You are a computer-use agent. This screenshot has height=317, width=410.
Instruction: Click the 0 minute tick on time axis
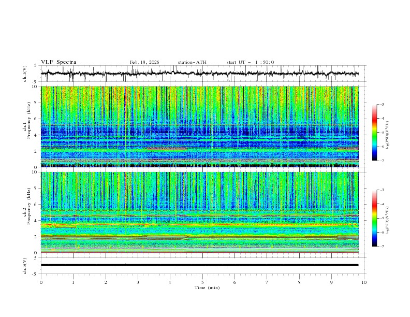click(x=41, y=282)
